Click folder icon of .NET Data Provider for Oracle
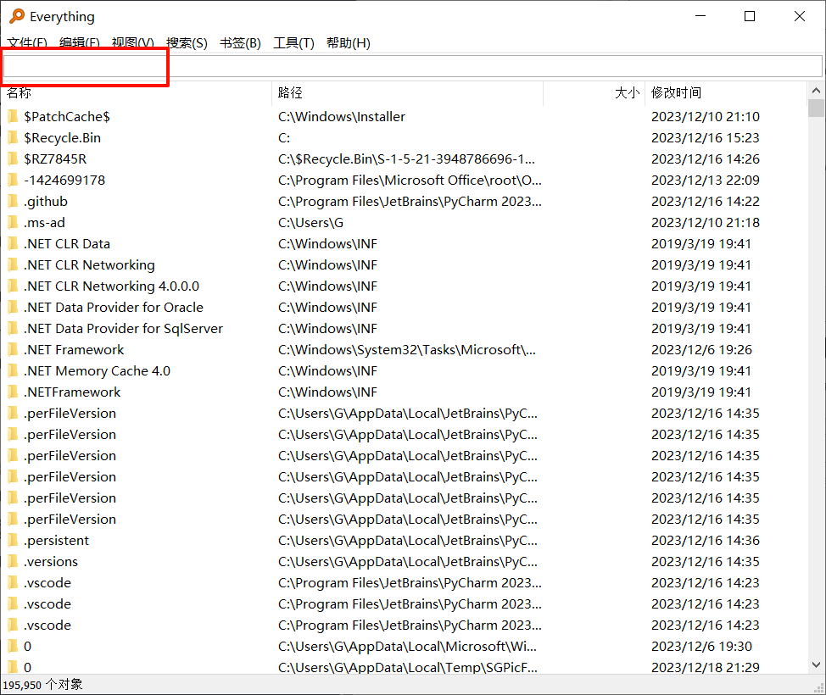Image resolution: width=826 pixels, height=695 pixels. [14, 308]
